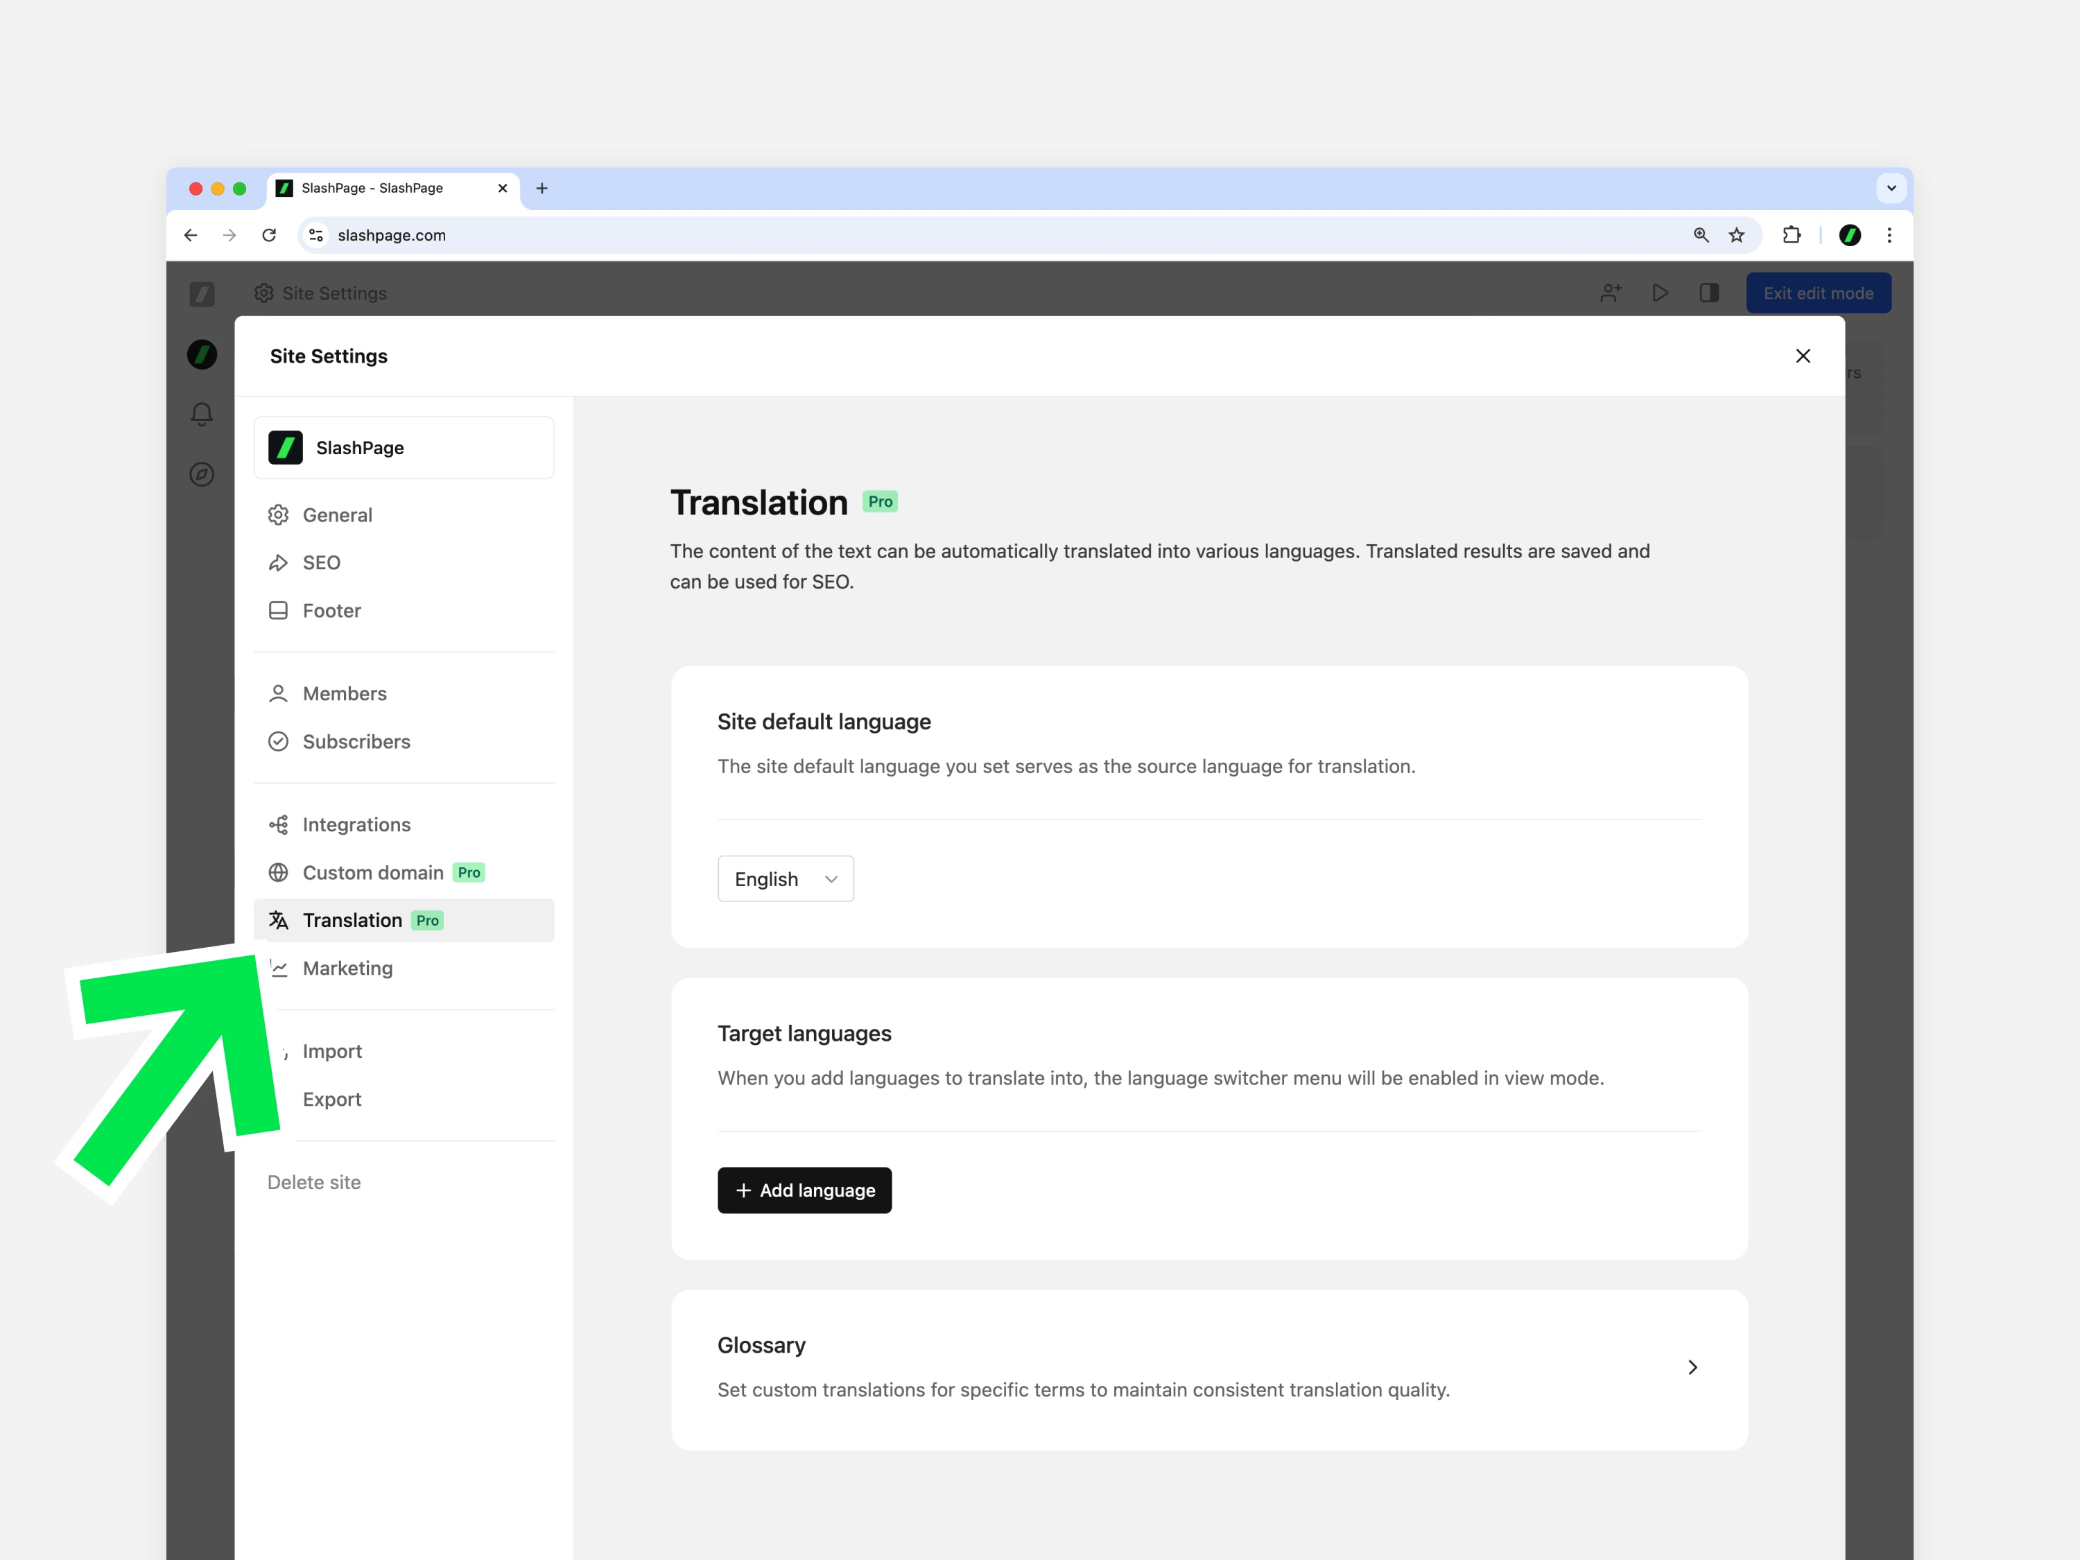2080x1560 pixels.
Task: Close the Site Settings dialog
Action: [x=1803, y=356]
